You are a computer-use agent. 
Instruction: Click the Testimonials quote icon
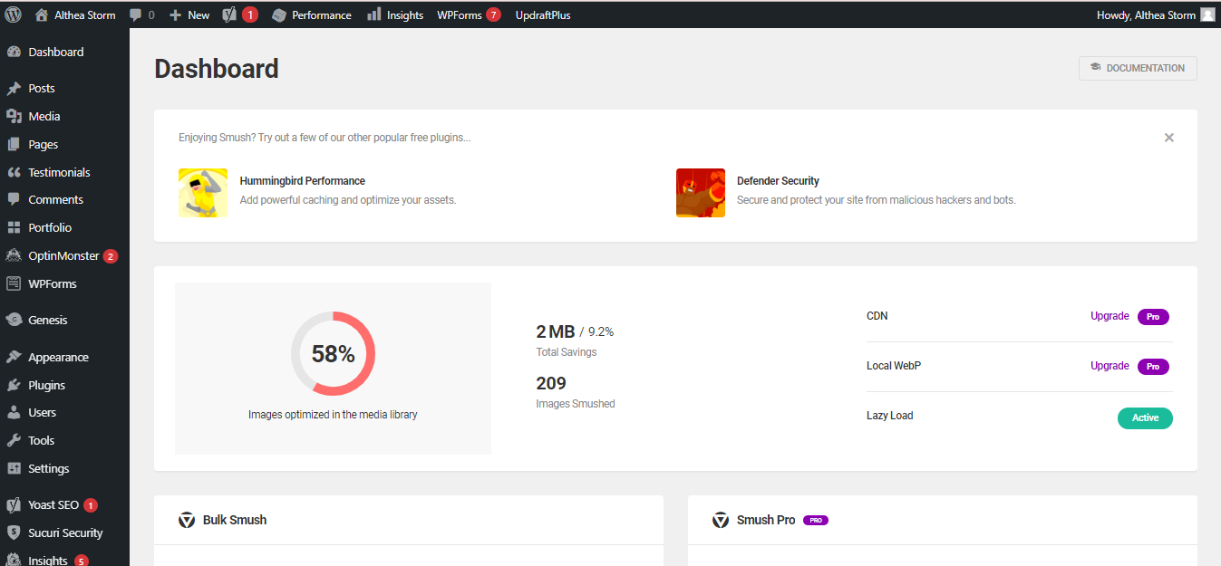pos(14,172)
